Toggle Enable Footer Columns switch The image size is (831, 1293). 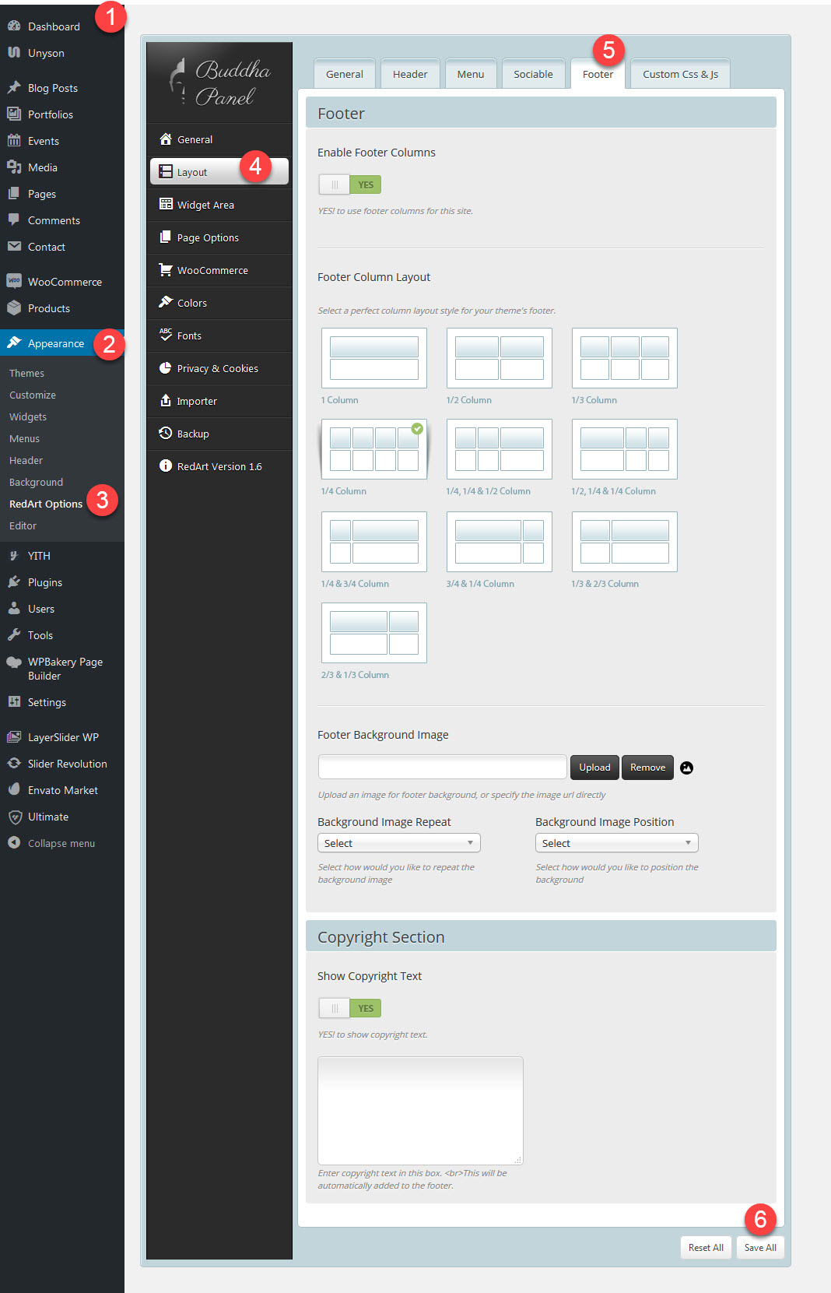click(349, 184)
